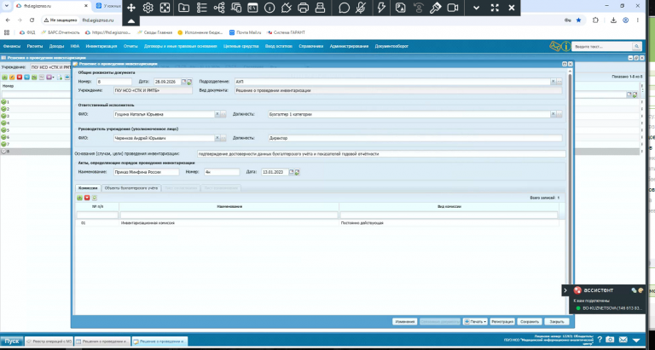The width and height of the screenshot is (655, 350).
Task: Clear Гущина Наталья Юрьевна field with the X
Action: 217,114
